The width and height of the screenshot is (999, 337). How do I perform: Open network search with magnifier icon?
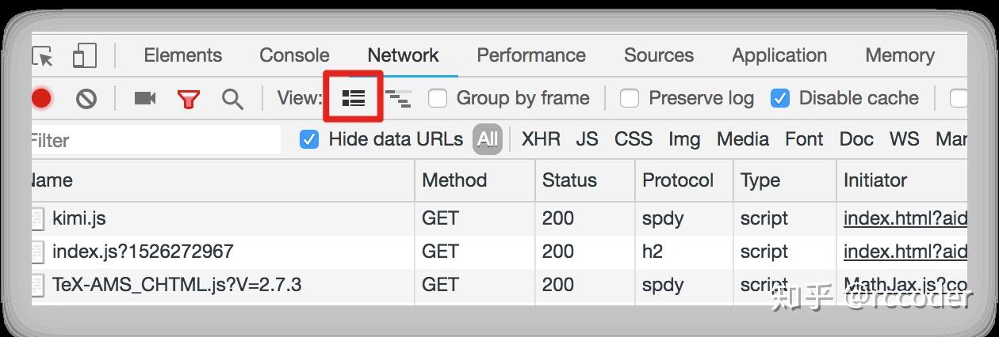[232, 98]
